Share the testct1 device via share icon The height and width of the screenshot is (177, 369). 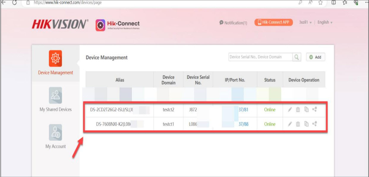coord(315,124)
